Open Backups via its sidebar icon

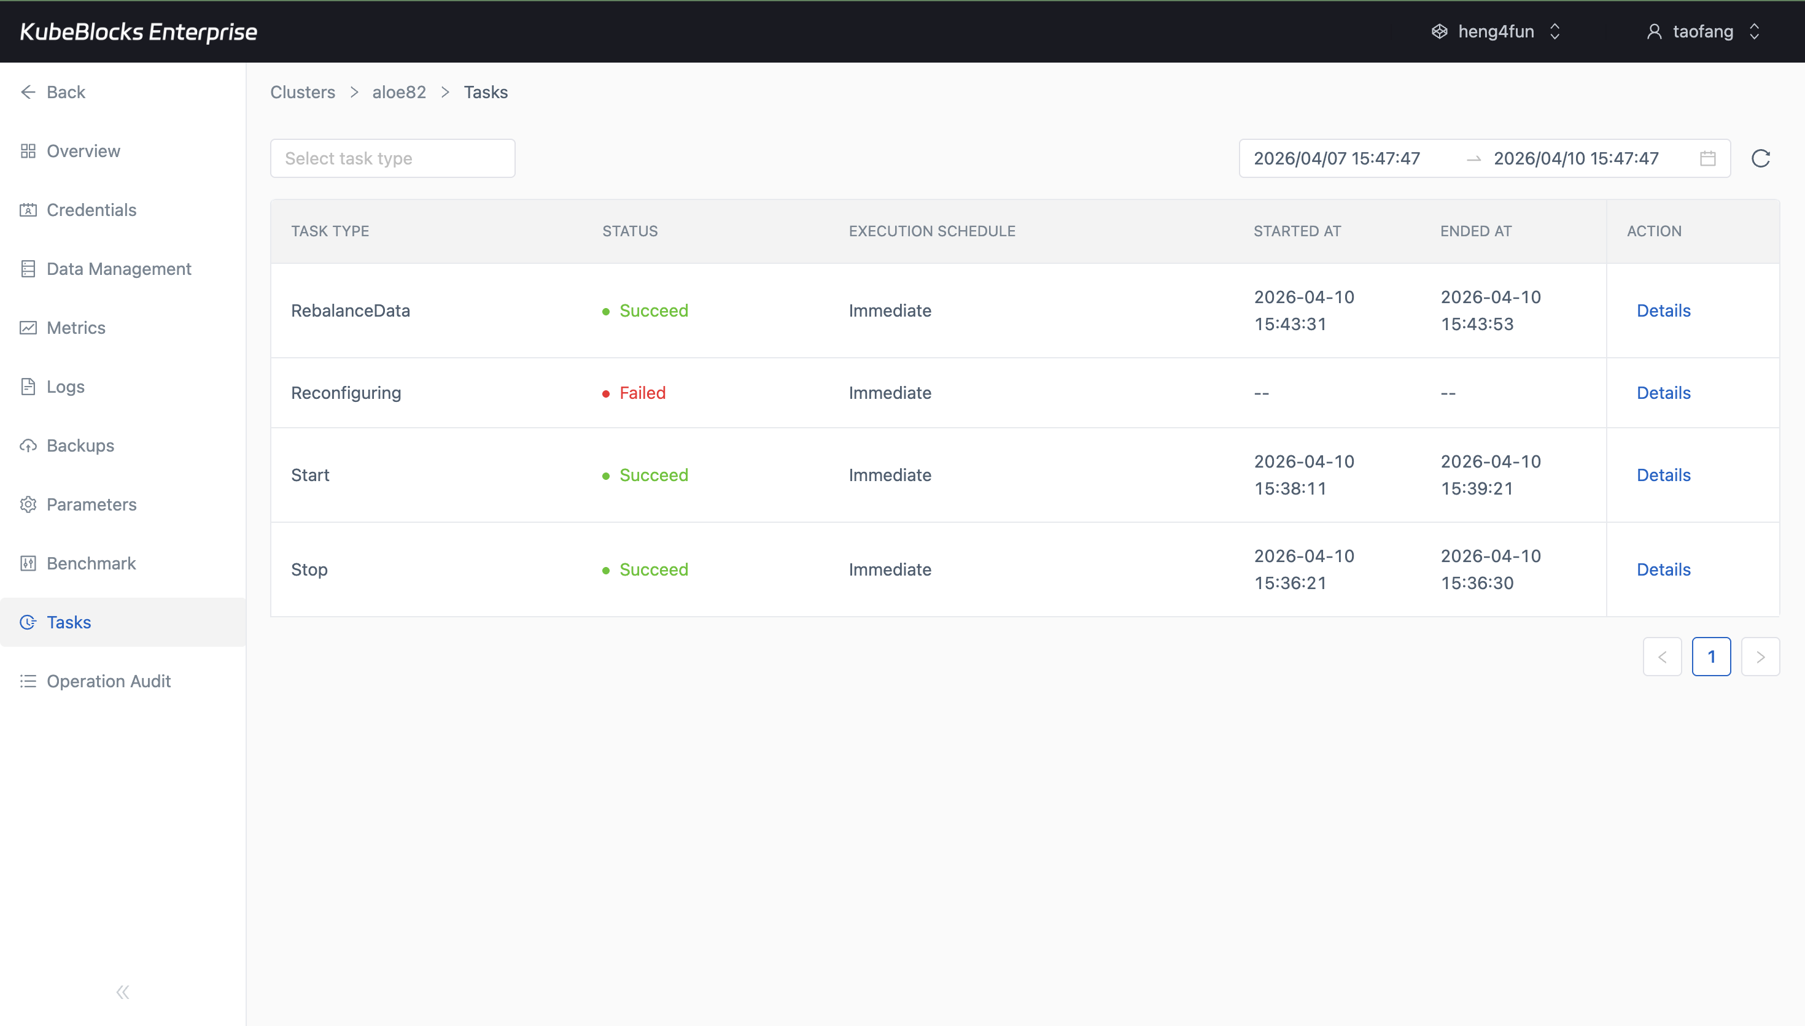tap(28, 445)
